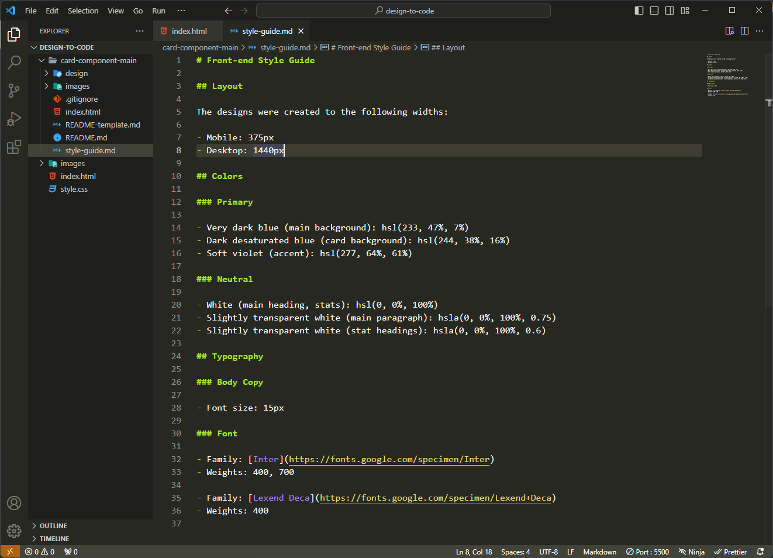Click the Markdown language mode button
The height and width of the screenshot is (558, 773).
pyautogui.click(x=599, y=552)
